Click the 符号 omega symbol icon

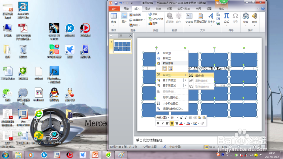(x=235, y=18)
